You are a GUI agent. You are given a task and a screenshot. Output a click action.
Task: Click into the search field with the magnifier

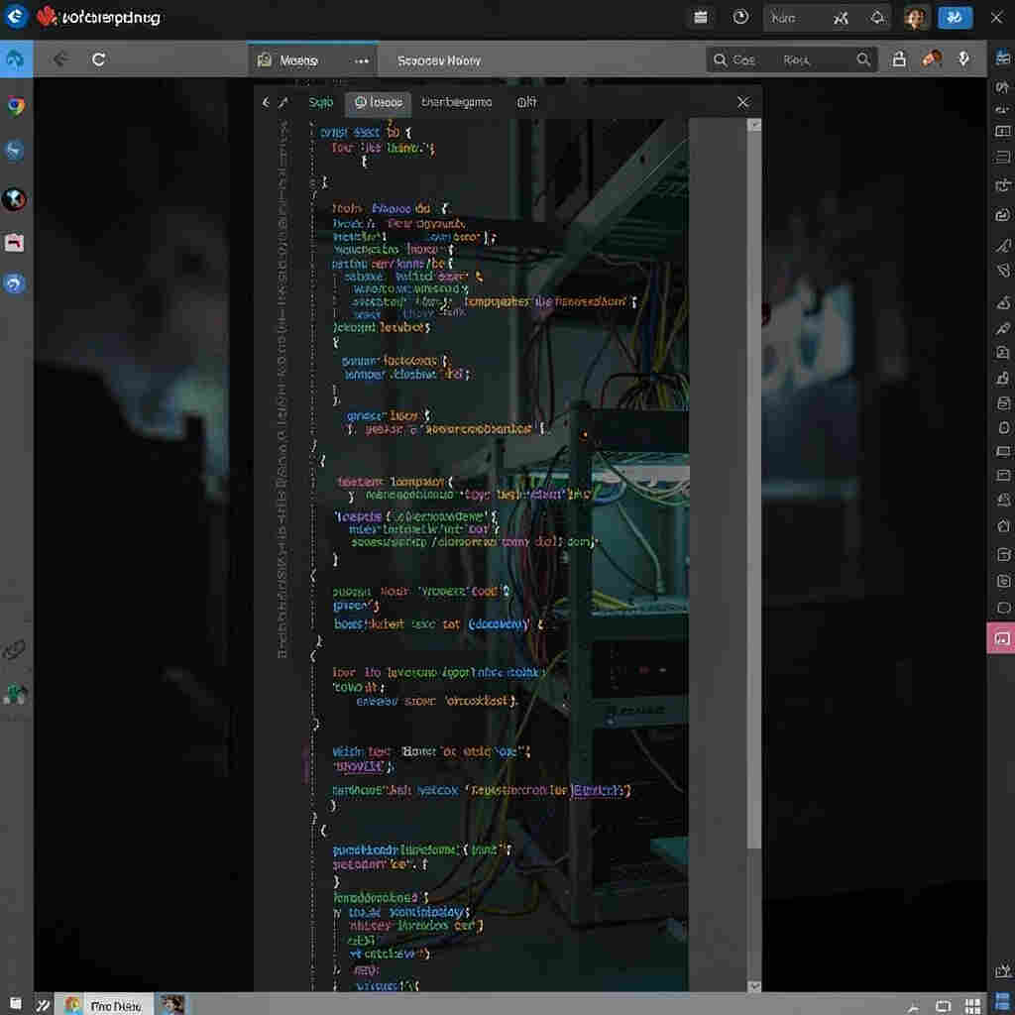(792, 60)
